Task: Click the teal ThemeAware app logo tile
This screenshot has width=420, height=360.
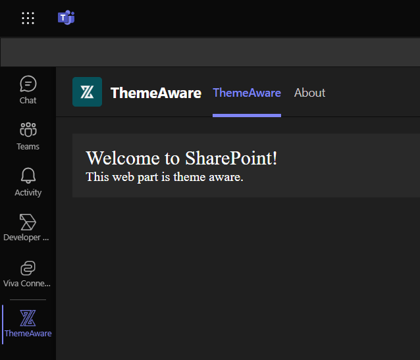Action: click(87, 92)
